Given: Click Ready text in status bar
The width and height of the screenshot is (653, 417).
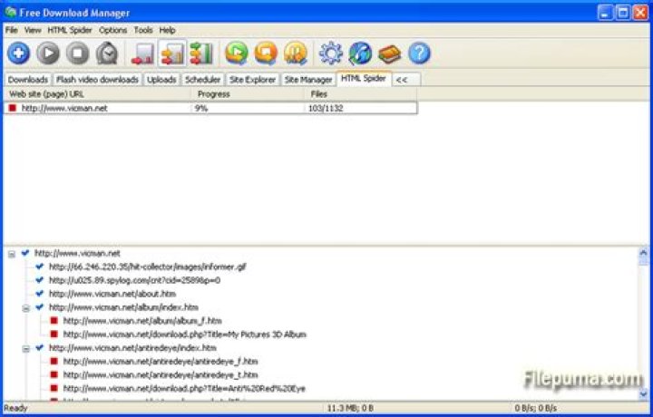Looking at the screenshot, I should pos(15,408).
